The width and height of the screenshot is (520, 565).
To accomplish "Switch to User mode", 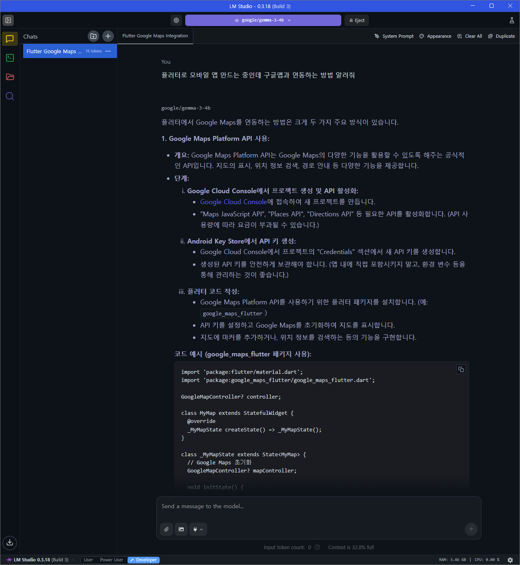I will click(x=88, y=560).
